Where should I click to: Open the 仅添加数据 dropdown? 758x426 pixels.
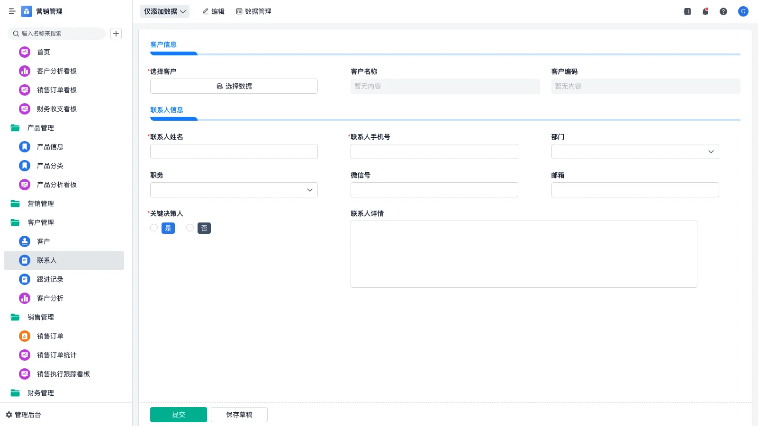(x=164, y=11)
